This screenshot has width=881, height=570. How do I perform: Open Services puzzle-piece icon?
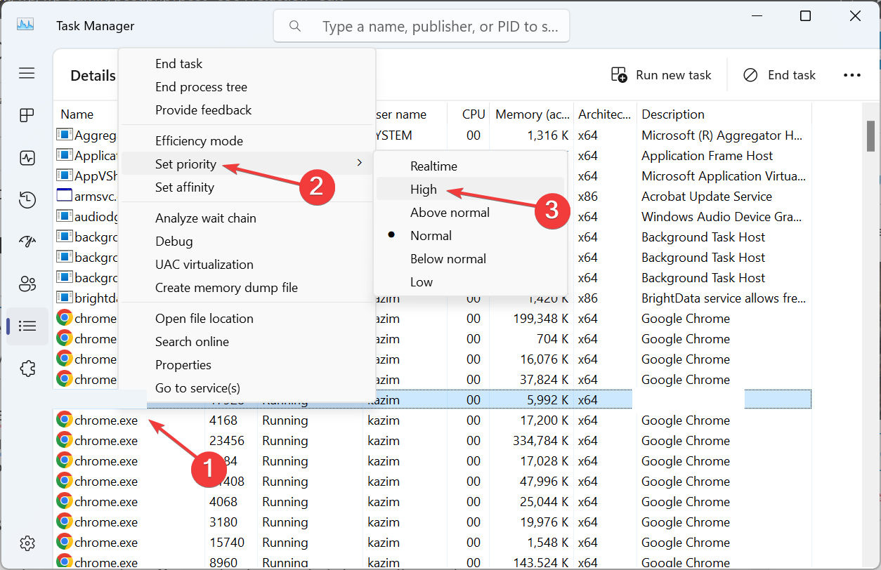(27, 368)
